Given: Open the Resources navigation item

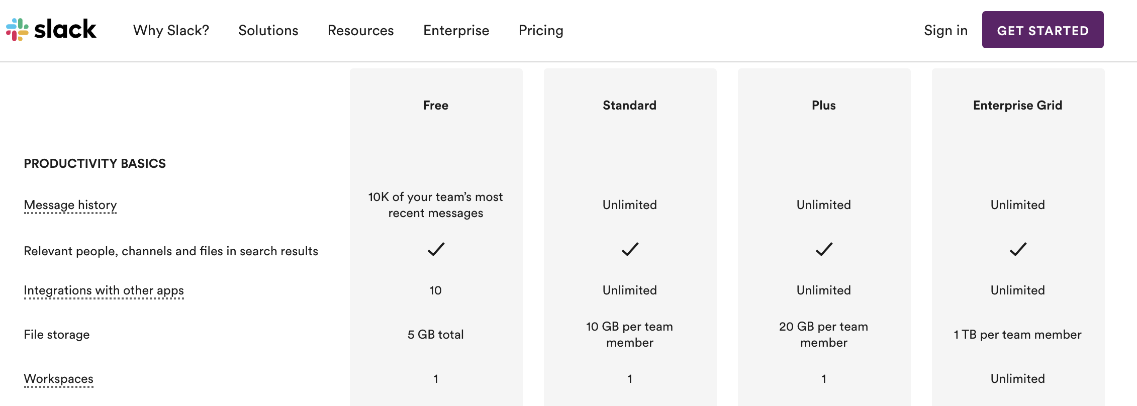Looking at the screenshot, I should pos(361,31).
